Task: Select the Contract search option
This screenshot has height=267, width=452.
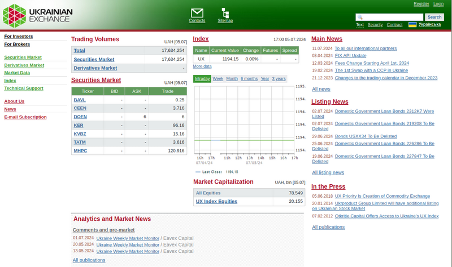Action: coord(394,25)
